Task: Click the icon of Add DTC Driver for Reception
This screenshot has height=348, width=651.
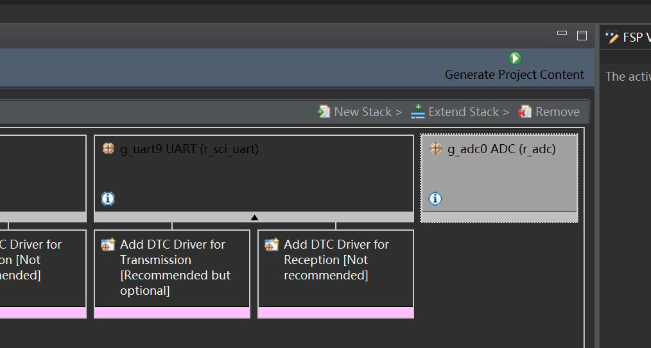Action: [x=272, y=245]
